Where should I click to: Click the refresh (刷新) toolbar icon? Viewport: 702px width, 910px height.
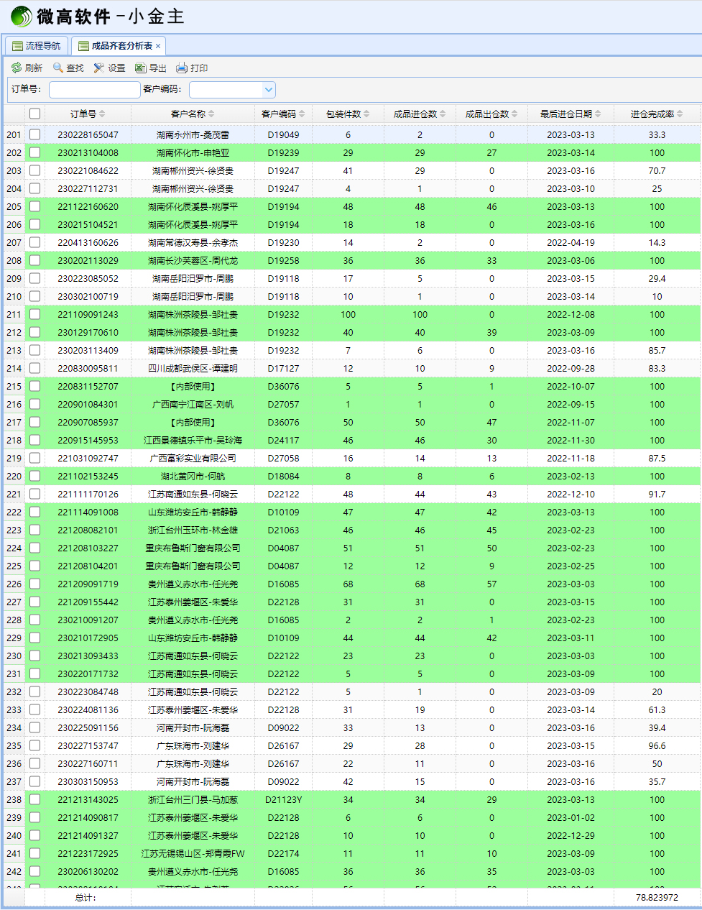pos(17,68)
